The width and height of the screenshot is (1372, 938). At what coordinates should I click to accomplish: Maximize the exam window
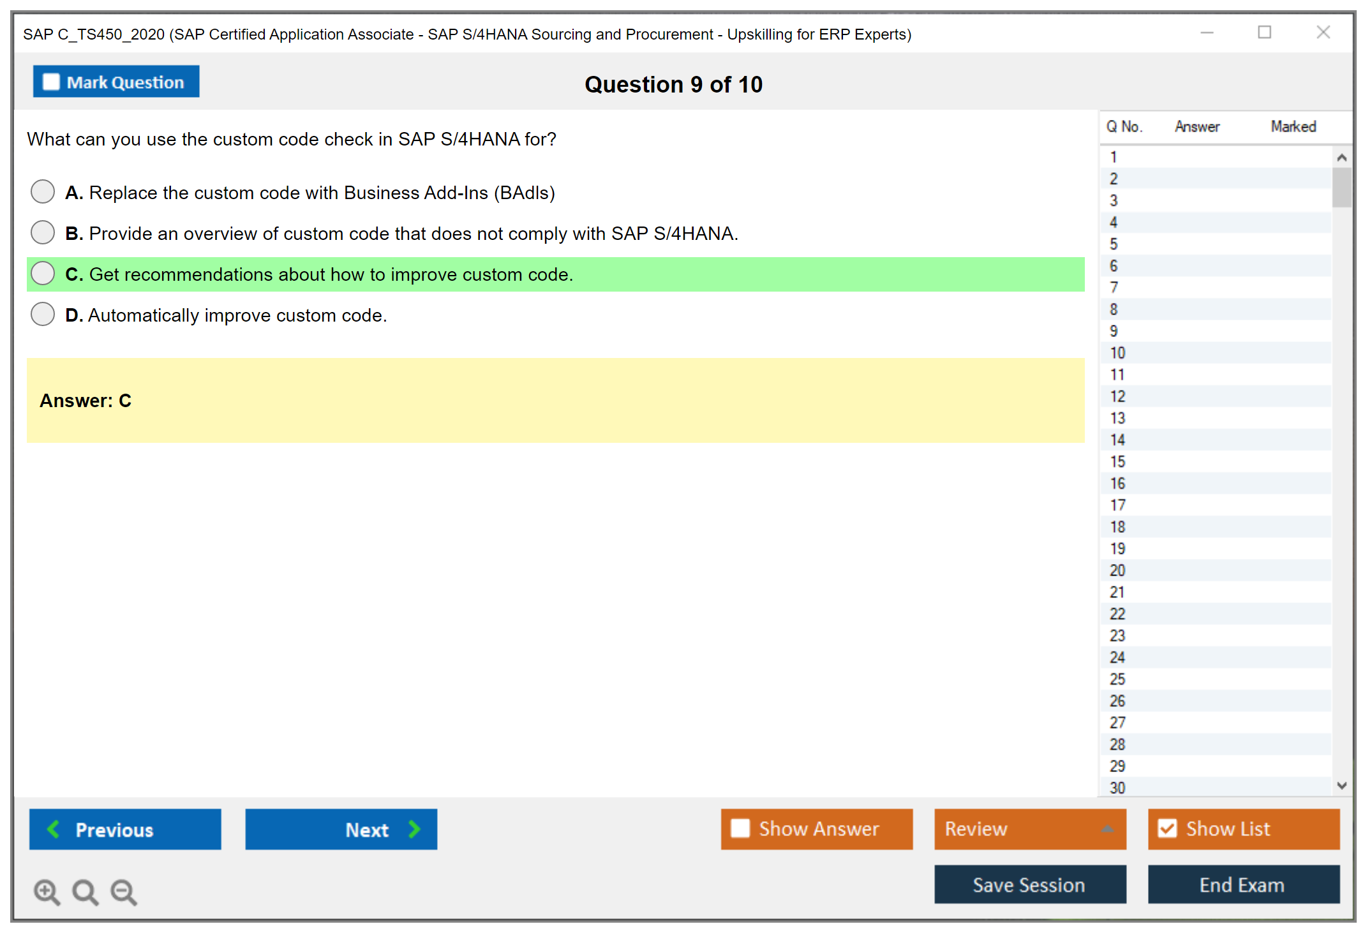[x=1264, y=33]
